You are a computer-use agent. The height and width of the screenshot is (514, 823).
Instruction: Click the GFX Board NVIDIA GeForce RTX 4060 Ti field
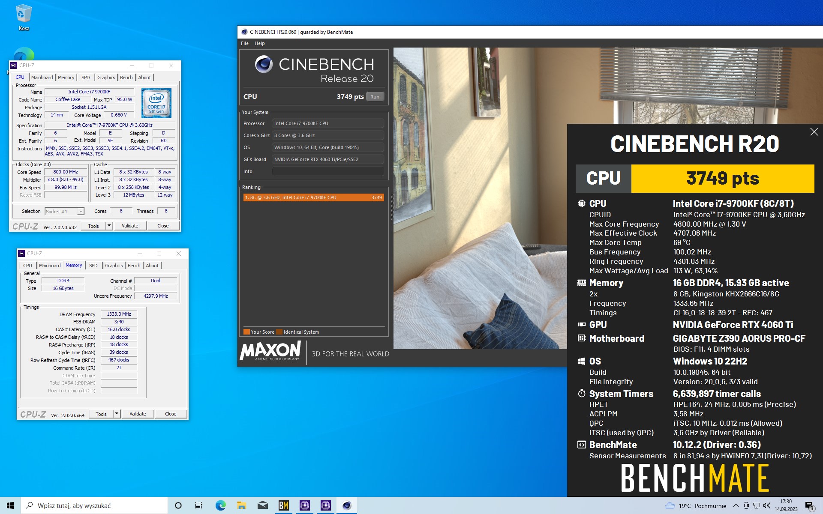pyautogui.click(x=328, y=159)
